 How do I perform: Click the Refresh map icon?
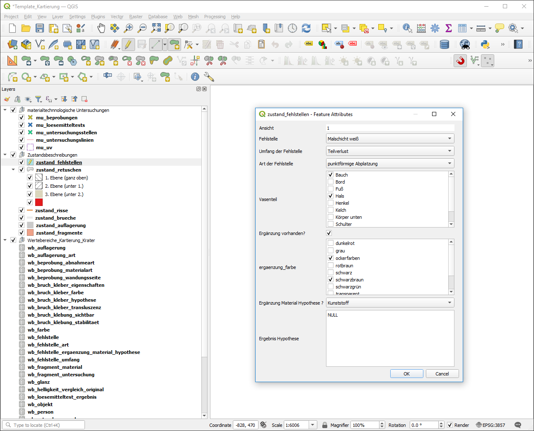click(306, 28)
